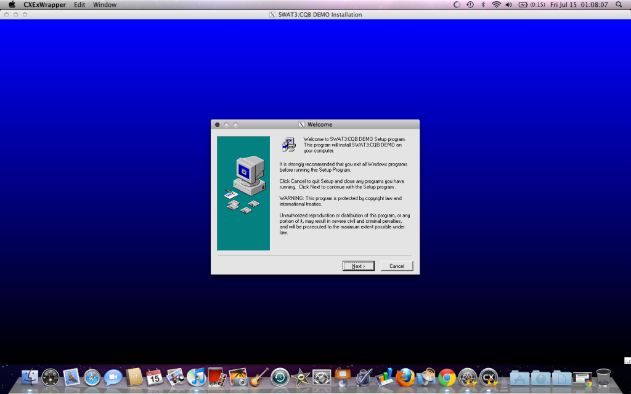The height and width of the screenshot is (394, 631).
Task: Cancel the SWAT3:CQB DEMO installation
Action: pyautogui.click(x=396, y=266)
